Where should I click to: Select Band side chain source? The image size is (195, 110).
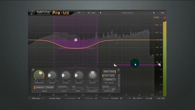[106, 71]
